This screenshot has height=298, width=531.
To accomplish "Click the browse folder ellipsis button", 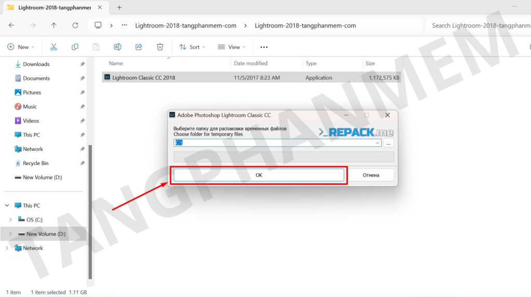I will [388, 143].
